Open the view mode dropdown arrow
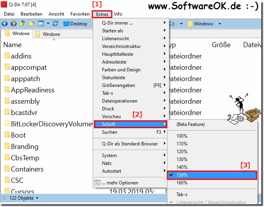264x207 pixels. coord(48,24)
